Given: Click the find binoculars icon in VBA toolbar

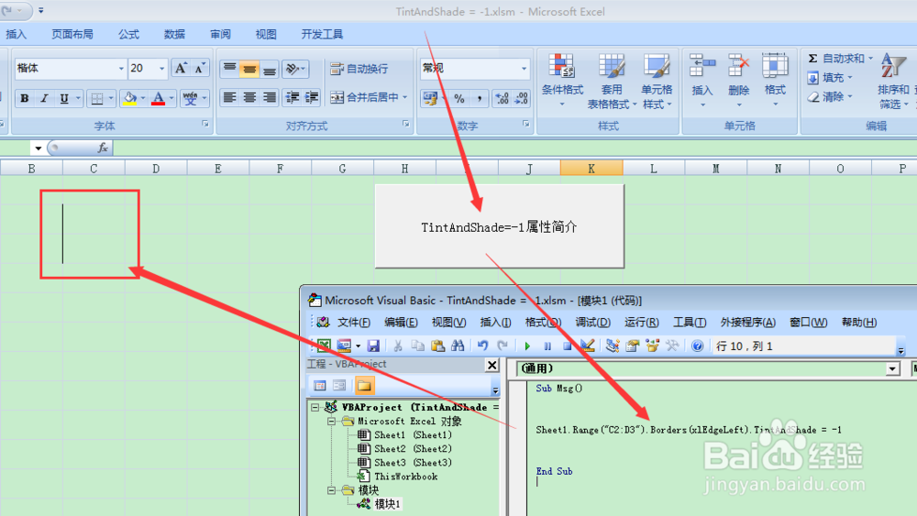Looking at the screenshot, I should pyautogui.click(x=458, y=346).
